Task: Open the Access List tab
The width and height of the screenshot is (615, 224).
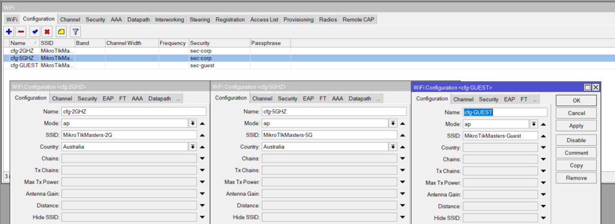Action: click(264, 20)
